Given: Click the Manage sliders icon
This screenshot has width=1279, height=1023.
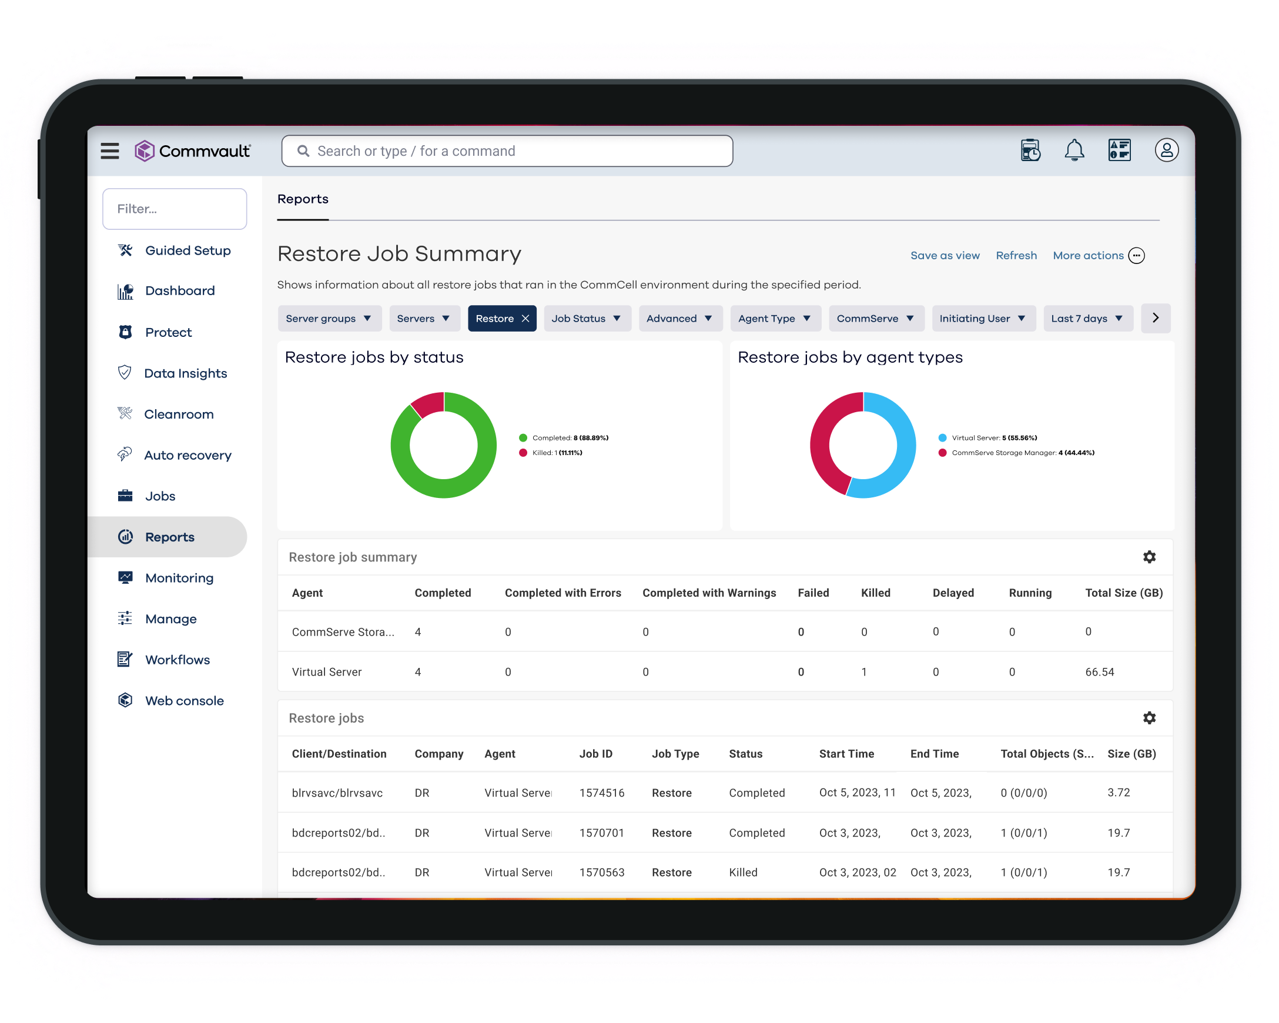Looking at the screenshot, I should [x=125, y=619].
